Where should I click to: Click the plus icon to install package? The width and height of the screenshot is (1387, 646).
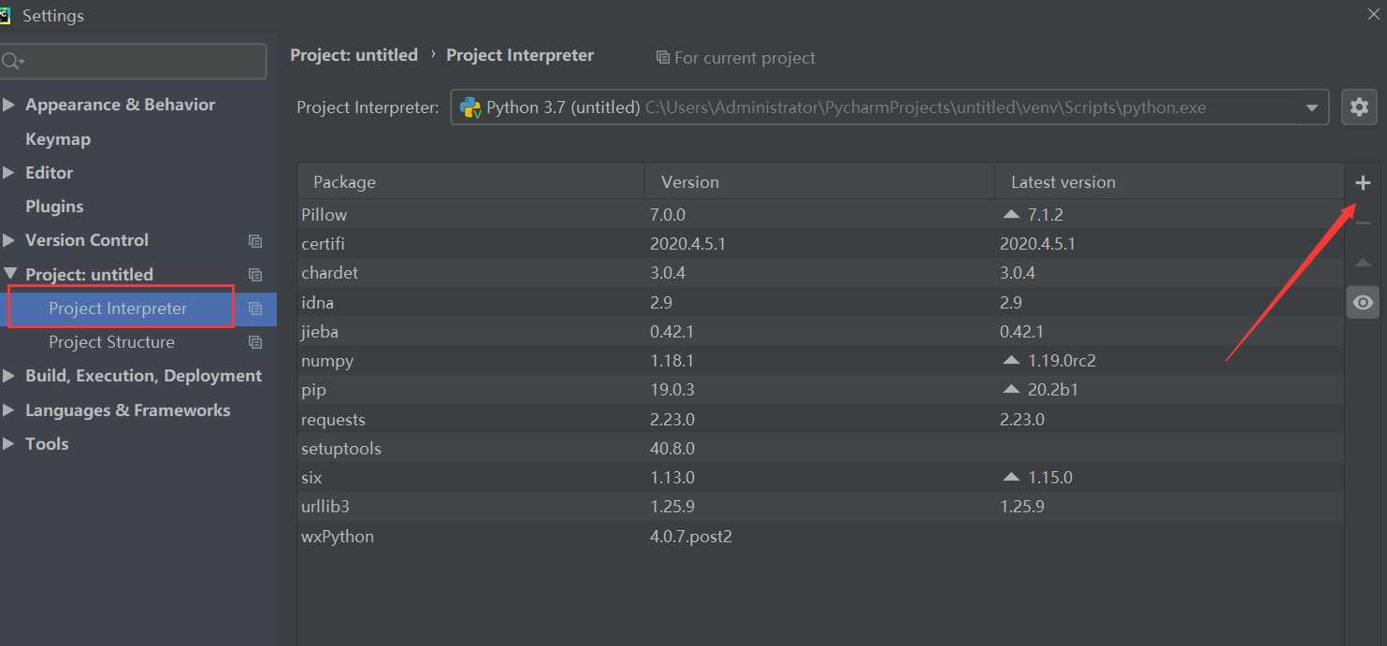1363,183
